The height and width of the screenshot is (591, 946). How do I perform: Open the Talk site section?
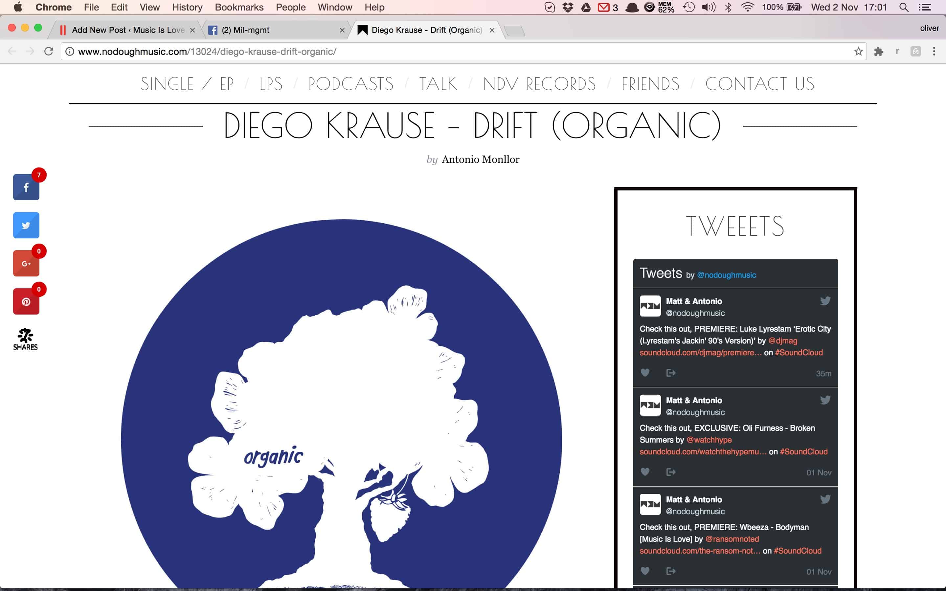pos(438,84)
